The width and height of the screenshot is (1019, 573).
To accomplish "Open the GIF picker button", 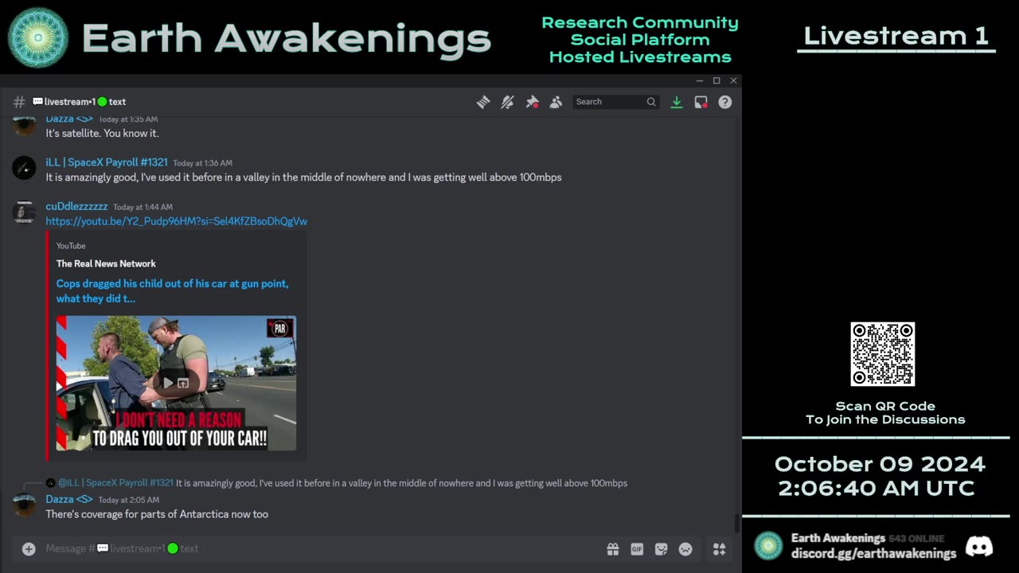I will tap(637, 549).
